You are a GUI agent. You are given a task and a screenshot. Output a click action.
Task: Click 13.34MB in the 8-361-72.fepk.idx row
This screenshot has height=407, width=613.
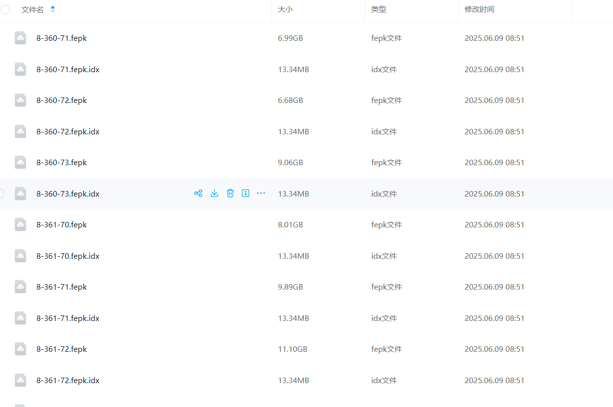coord(293,380)
